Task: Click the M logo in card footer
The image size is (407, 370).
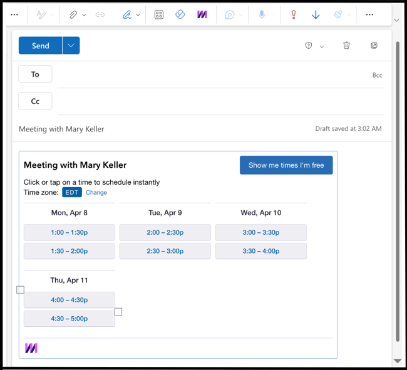Action: [31, 348]
